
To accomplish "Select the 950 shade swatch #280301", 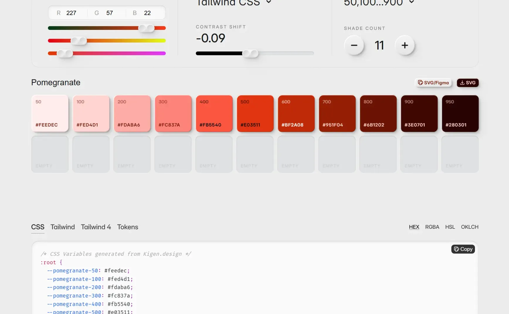I will click(x=460, y=113).
